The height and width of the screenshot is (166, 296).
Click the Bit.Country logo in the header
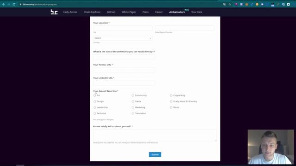pyautogui.click(x=54, y=12)
